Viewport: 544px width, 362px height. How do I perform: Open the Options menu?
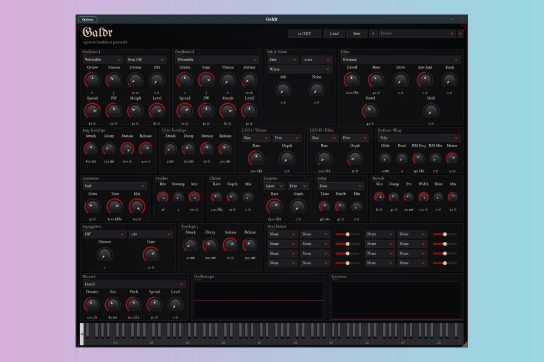88,19
